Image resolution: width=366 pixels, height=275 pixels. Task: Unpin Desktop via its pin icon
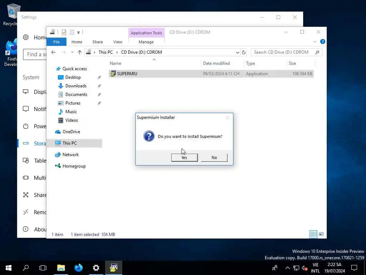pyautogui.click(x=99, y=77)
